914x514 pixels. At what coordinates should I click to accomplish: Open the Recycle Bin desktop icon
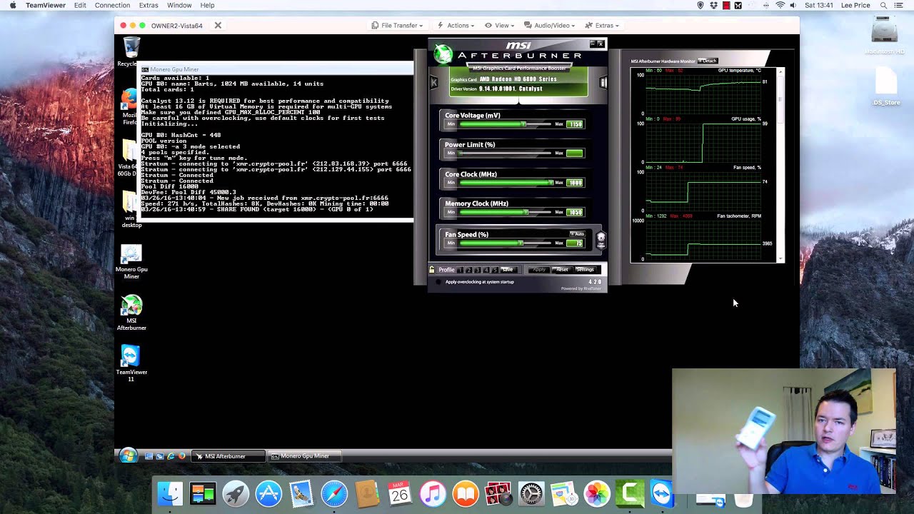pyautogui.click(x=131, y=51)
